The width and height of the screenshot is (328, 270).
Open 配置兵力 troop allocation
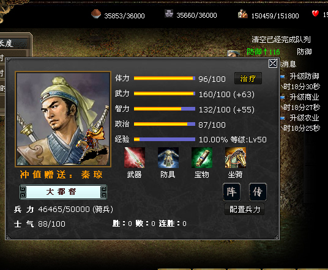click(245, 209)
